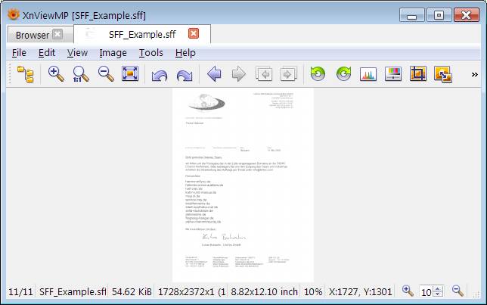Rotate image counter-clockwise green icon
The height and width of the screenshot is (305, 487).
[318, 74]
